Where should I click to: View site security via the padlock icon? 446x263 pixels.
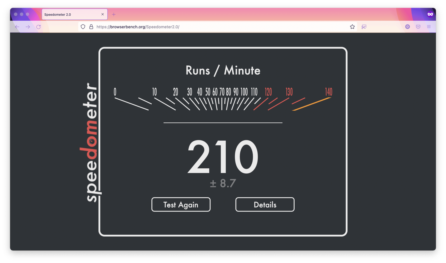coord(91,27)
